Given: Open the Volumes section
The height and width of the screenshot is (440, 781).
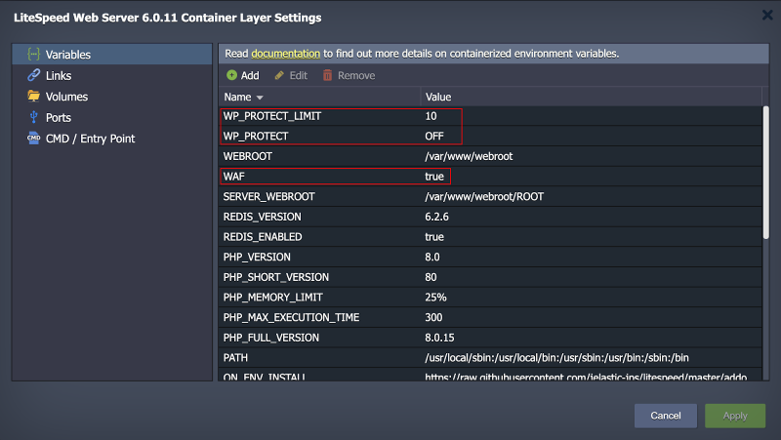Looking at the screenshot, I should coord(112,96).
